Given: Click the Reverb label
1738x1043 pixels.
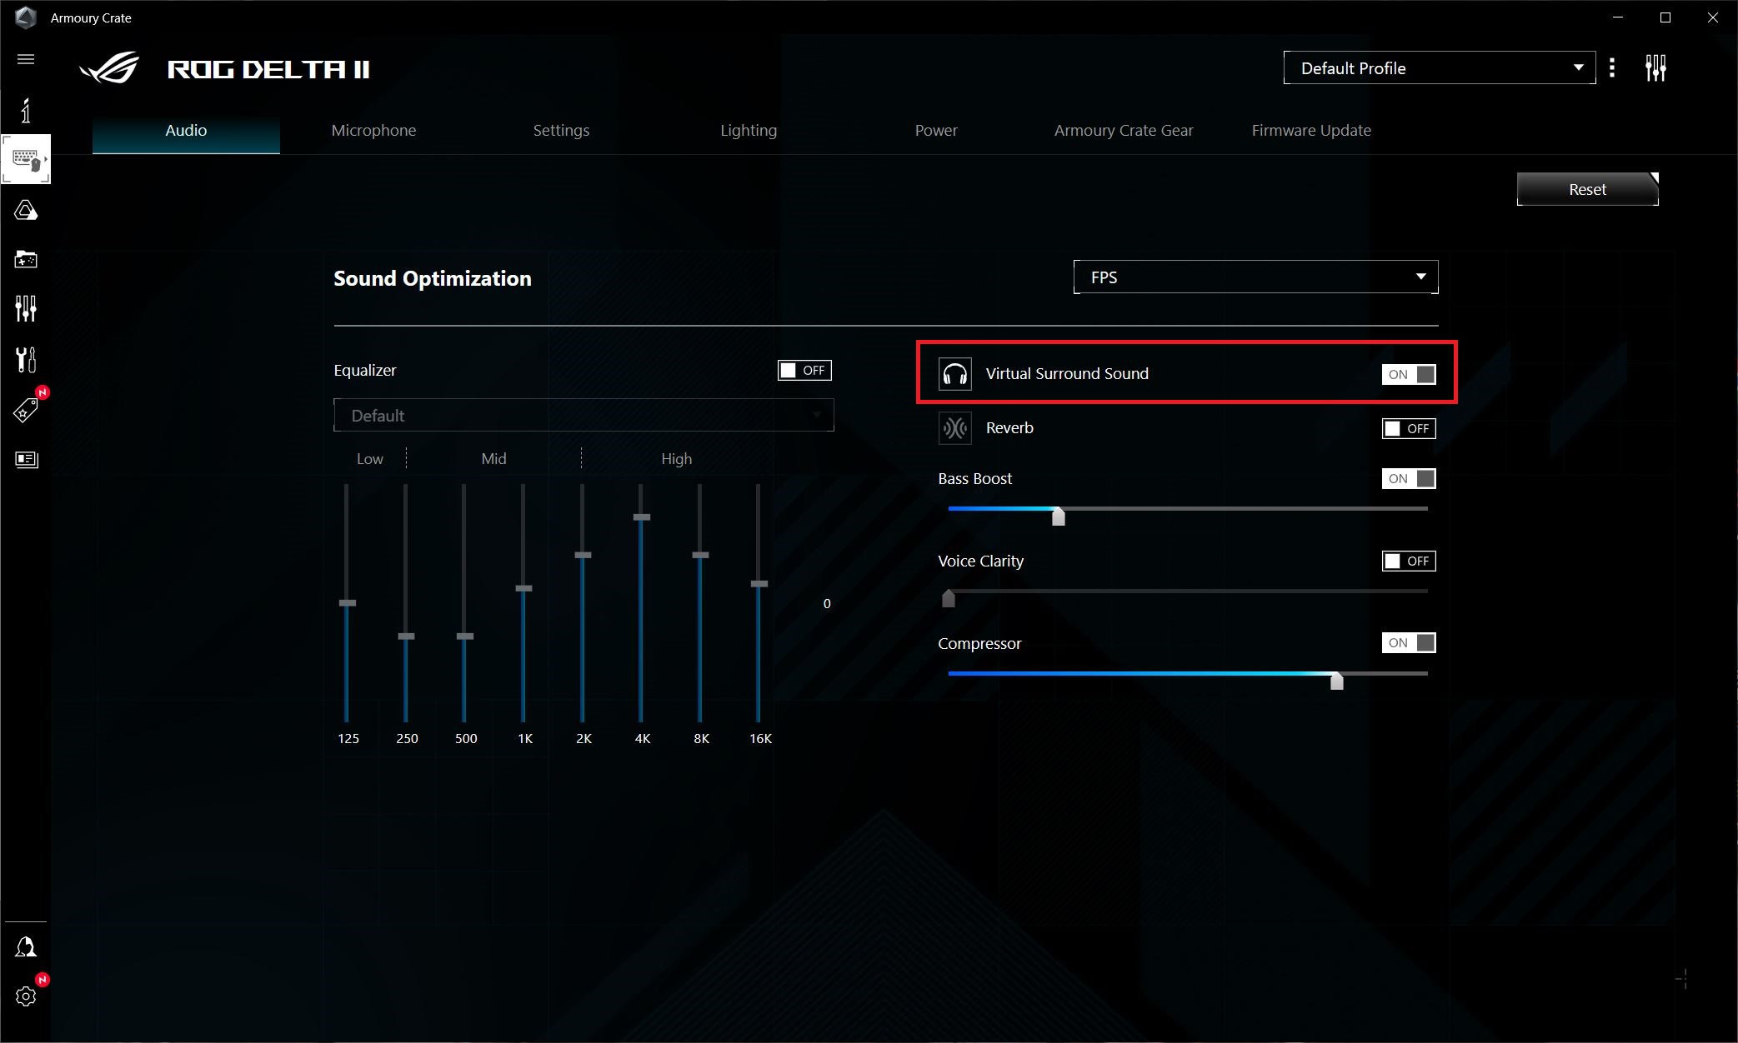Looking at the screenshot, I should pyautogui.click(x=1009, y=428).
